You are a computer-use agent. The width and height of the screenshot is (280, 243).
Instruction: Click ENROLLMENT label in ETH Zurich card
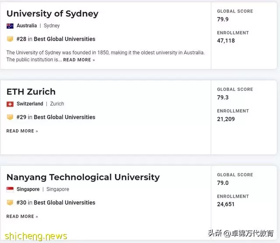[233, 111]
